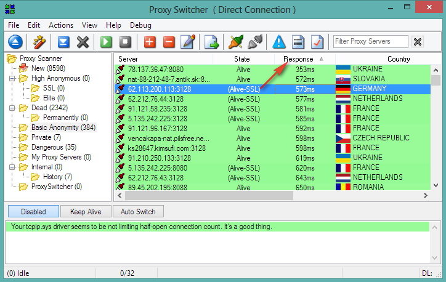Connect using the green plug icon
The image size is (446, 282).
pyautogui.click(x=236, y=42)
